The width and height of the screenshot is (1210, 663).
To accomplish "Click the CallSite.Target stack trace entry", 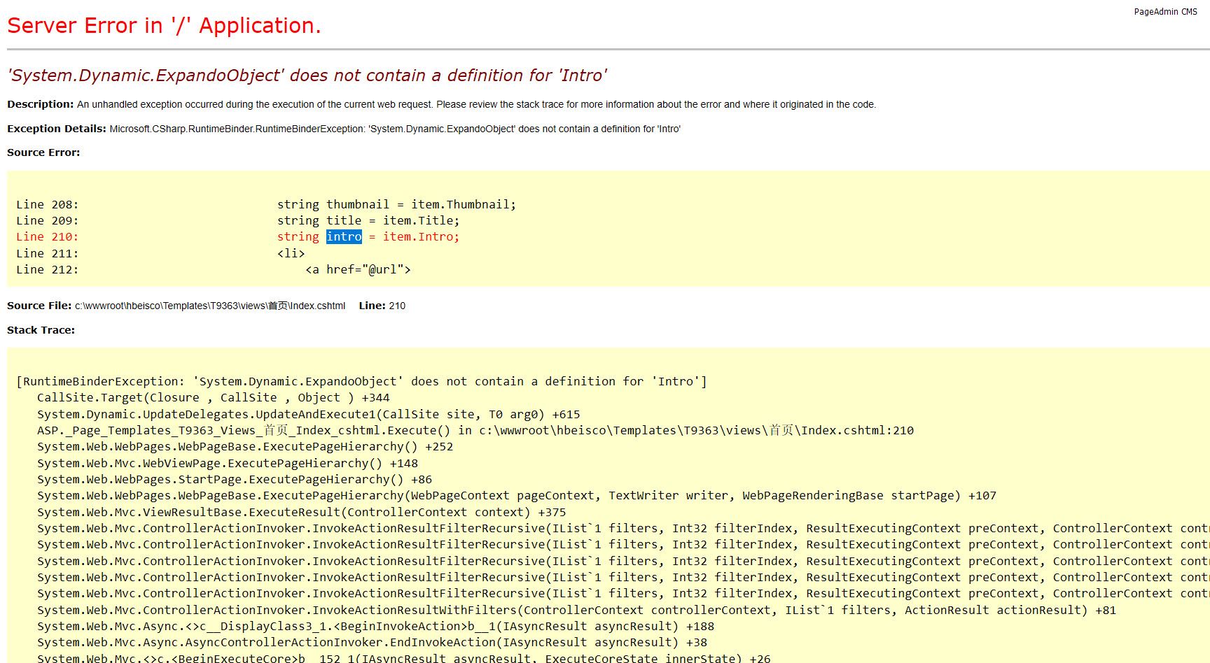I will click(213, 397).
